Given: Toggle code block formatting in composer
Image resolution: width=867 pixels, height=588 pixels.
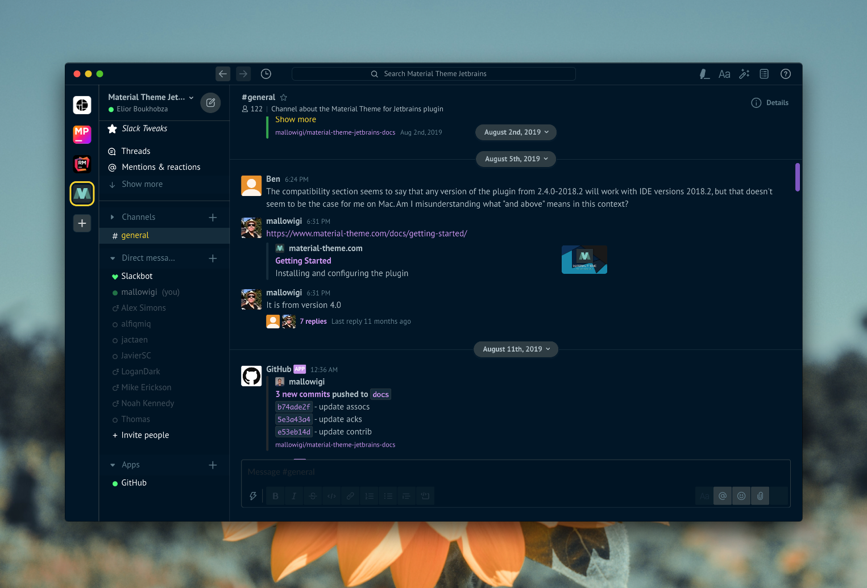Looking at the screenshot, I should click(x=425, y=496).
